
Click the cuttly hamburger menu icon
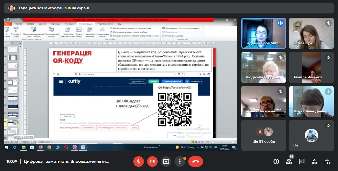click(61, 82)
